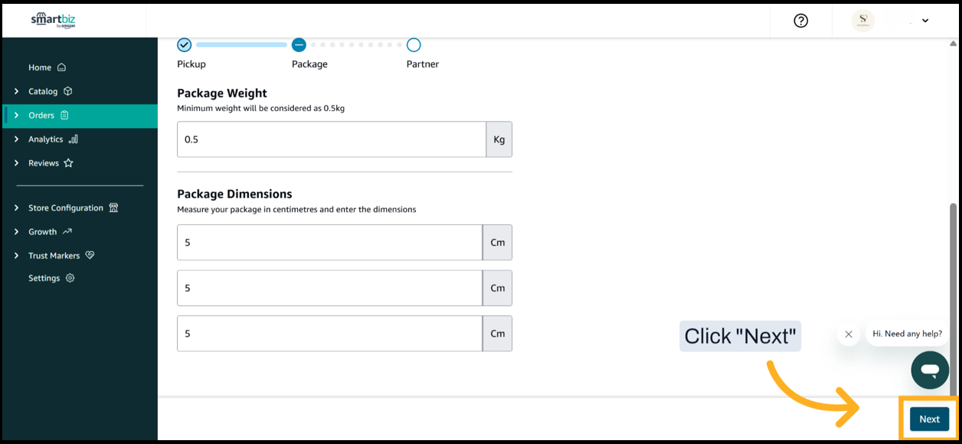
Task: Expand the account dropdown arrow
Action: click(925, 21)
